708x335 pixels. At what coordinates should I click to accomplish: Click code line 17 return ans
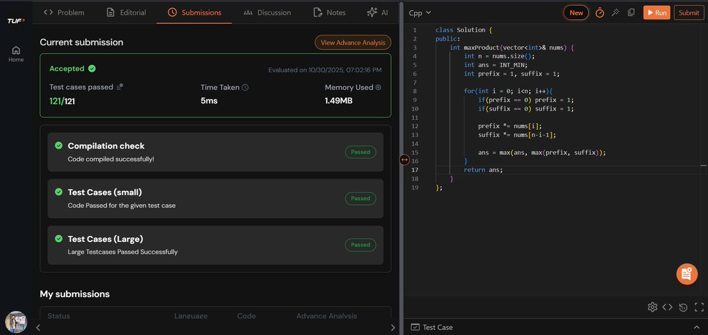tap(483, 170)
